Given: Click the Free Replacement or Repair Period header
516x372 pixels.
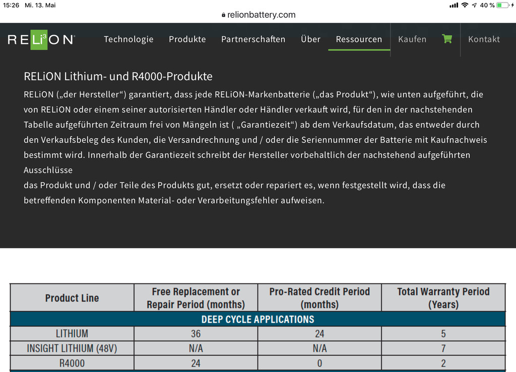Looking at the screenshot, I should tap(196, 298).
